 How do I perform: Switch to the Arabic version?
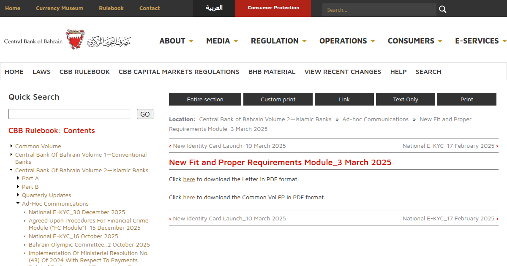pyautogui.click(x=214, y=8)
